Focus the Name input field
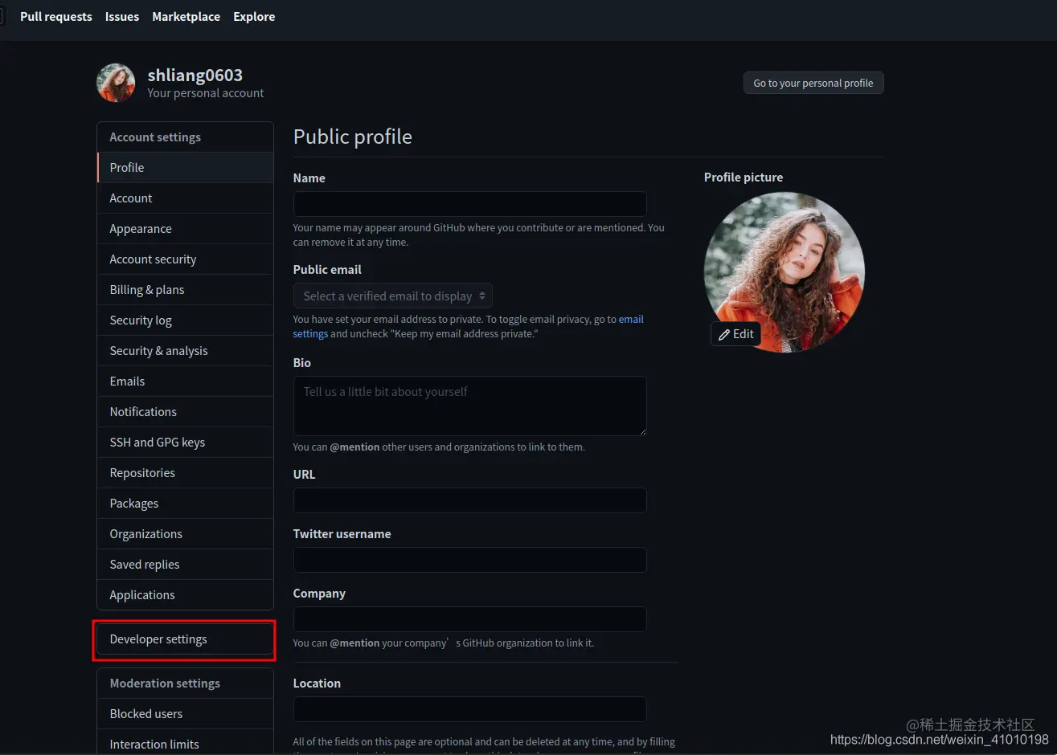 point(470,203)
